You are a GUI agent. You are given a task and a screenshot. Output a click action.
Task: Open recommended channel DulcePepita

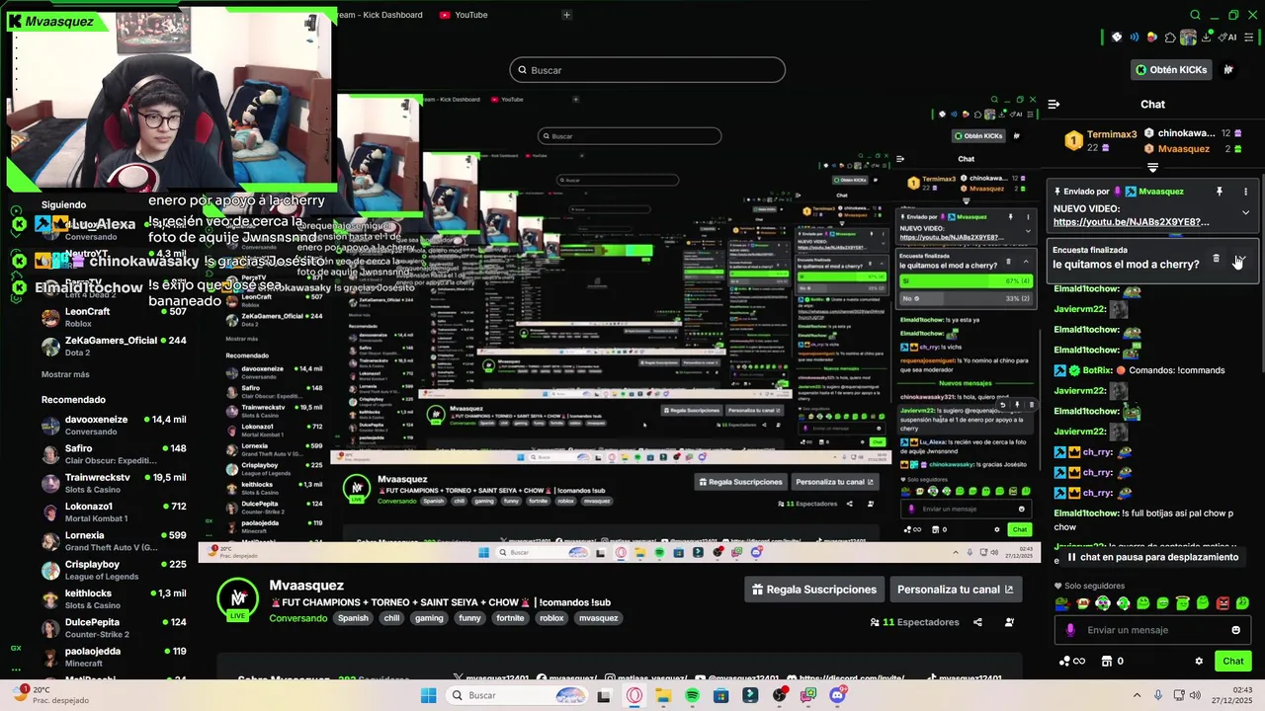pyautogui.click(x=114, y=628)
